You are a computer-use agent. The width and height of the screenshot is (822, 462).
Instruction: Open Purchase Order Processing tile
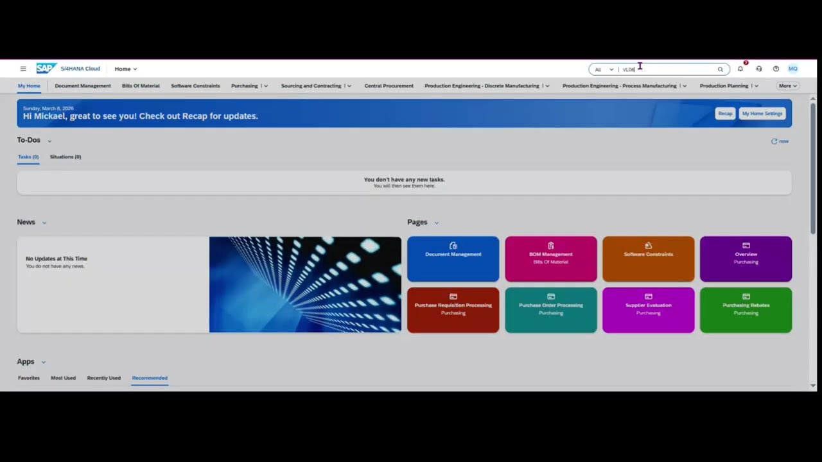coord(551,310)
